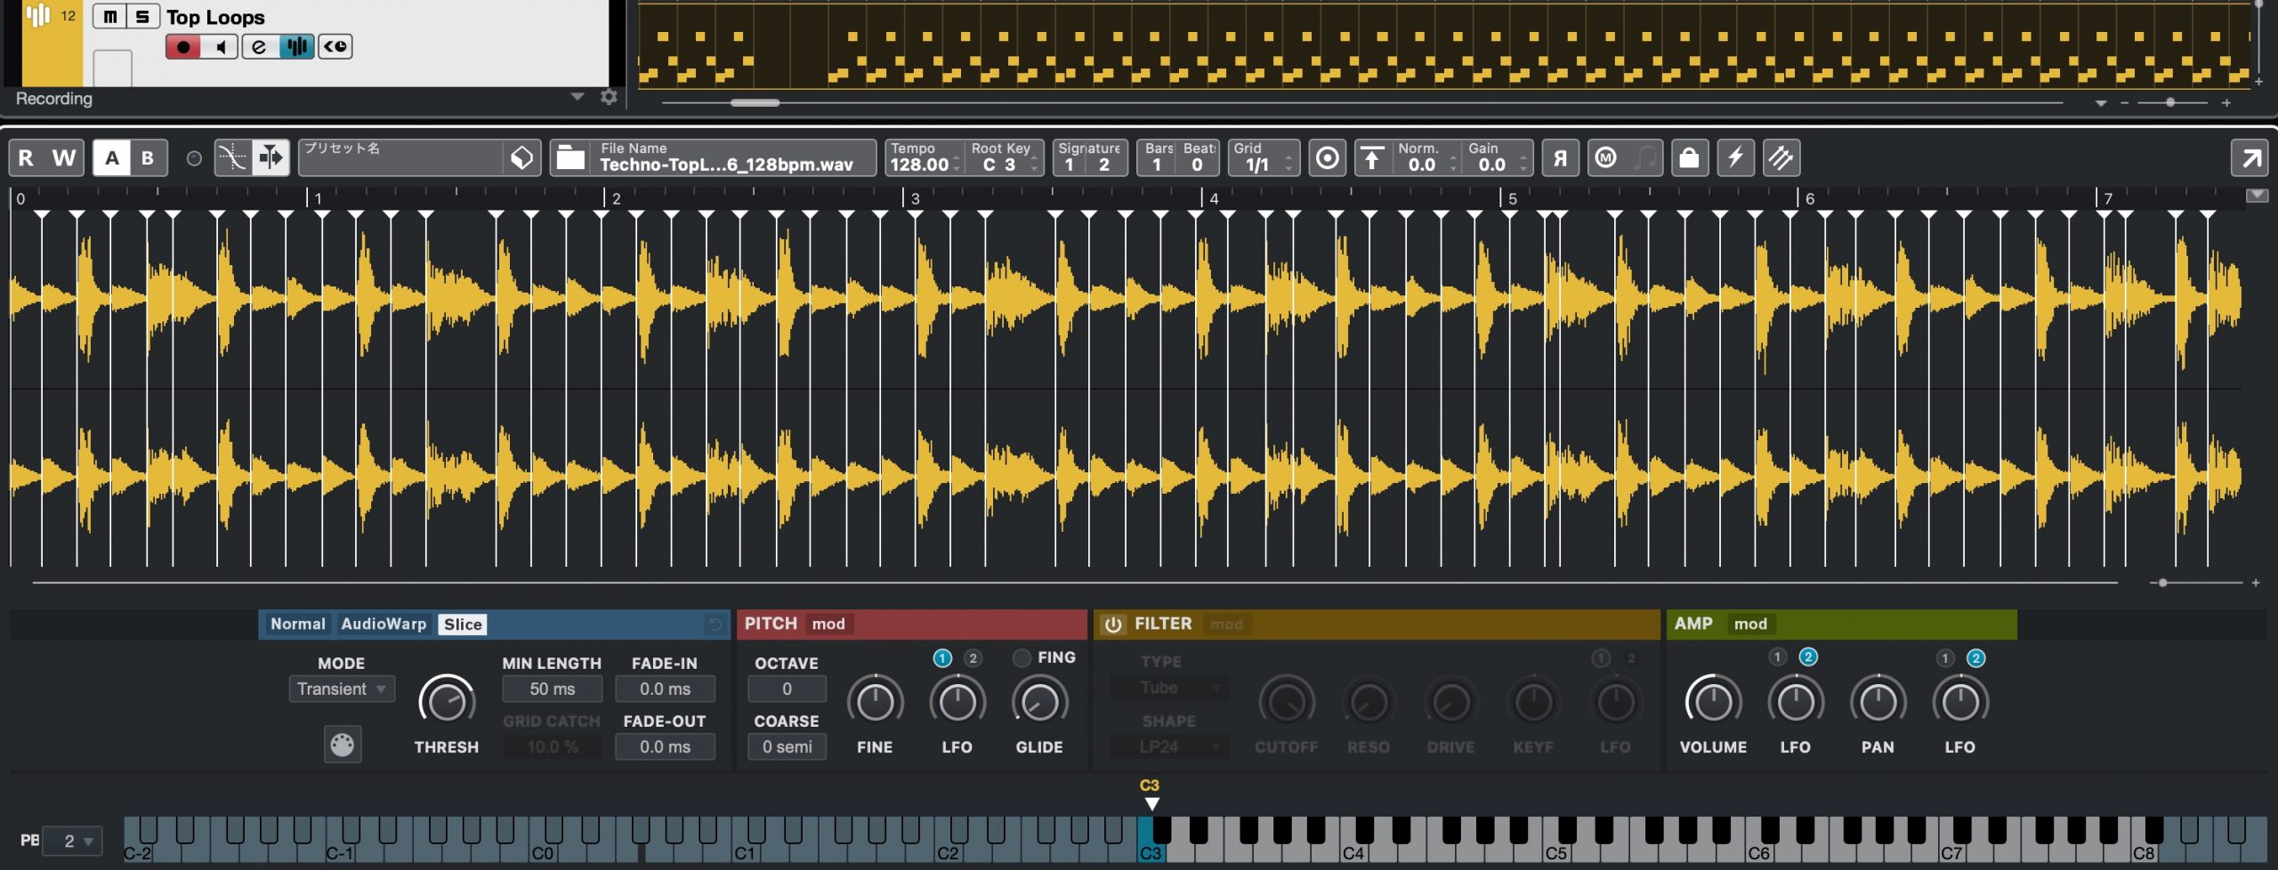
Task: Open the pitch bend PB range dropdown
Action: [x=72, y=841]
